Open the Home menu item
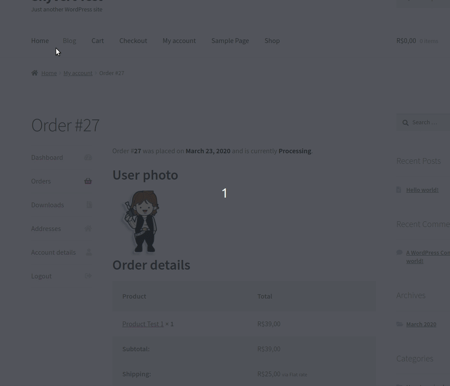This screenshot has height=386, width=450. point(40,41)
